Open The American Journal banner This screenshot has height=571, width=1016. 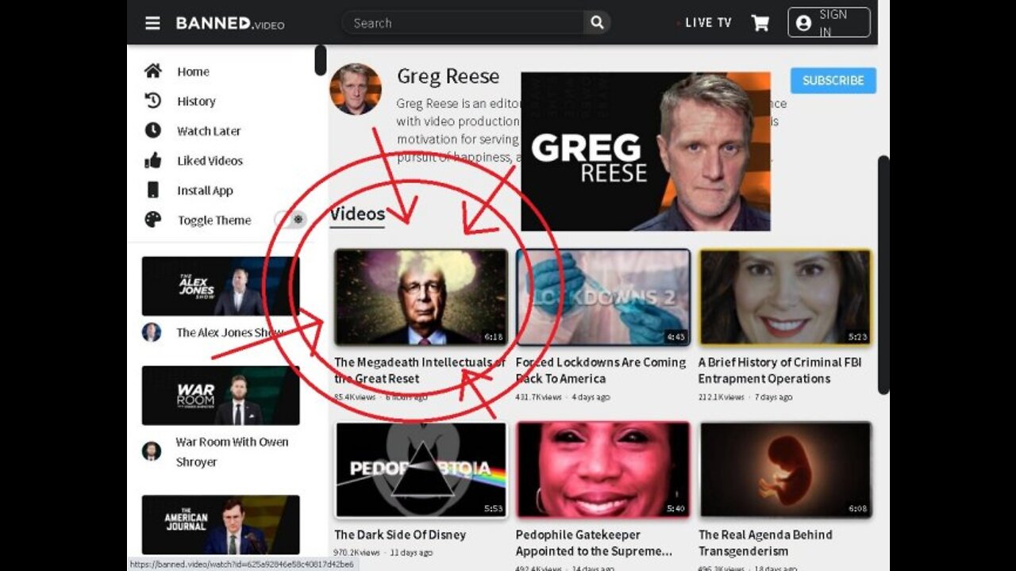coord(221,525)
